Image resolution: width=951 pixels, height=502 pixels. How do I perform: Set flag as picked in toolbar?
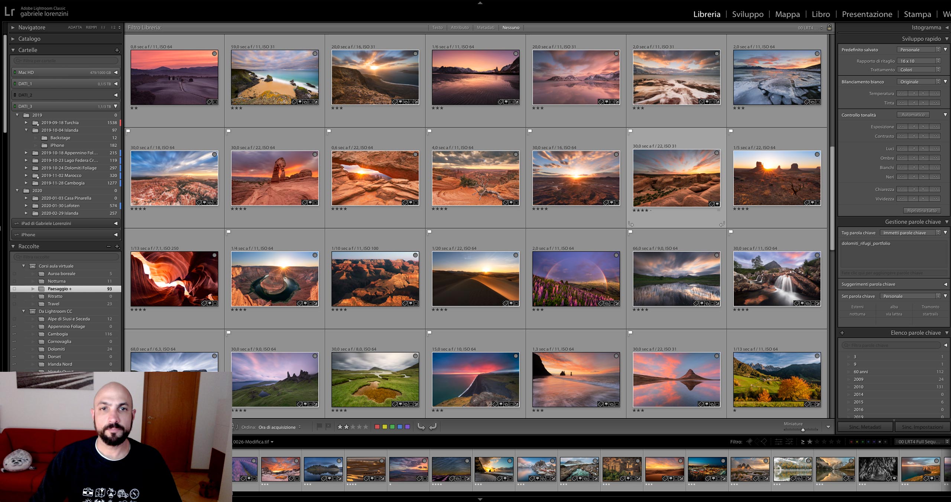click(x=319, y=427)
